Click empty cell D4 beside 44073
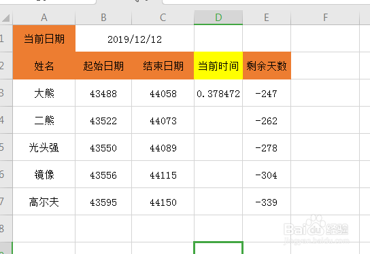The width and height of the screenshot is (370, 254). point(218,120)
